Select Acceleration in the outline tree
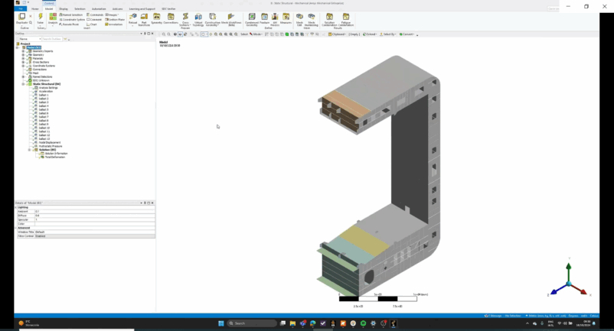This screenshot has height=331, width=614. coord(45,92)
